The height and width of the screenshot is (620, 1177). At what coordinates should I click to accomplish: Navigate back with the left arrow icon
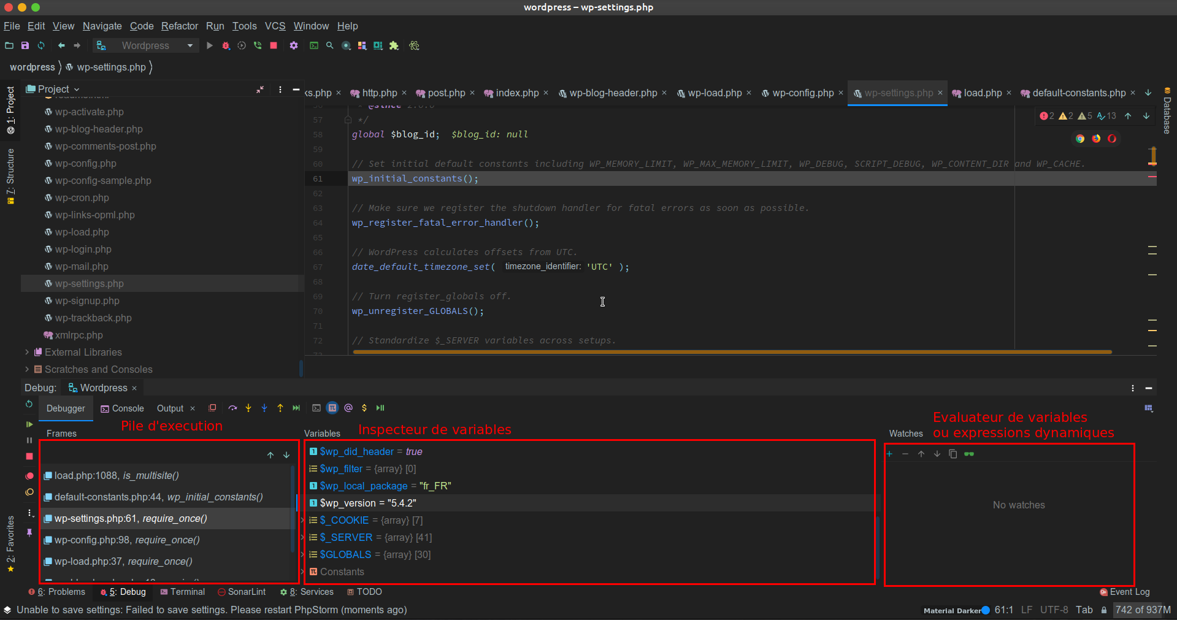click(x=61, y=45)
